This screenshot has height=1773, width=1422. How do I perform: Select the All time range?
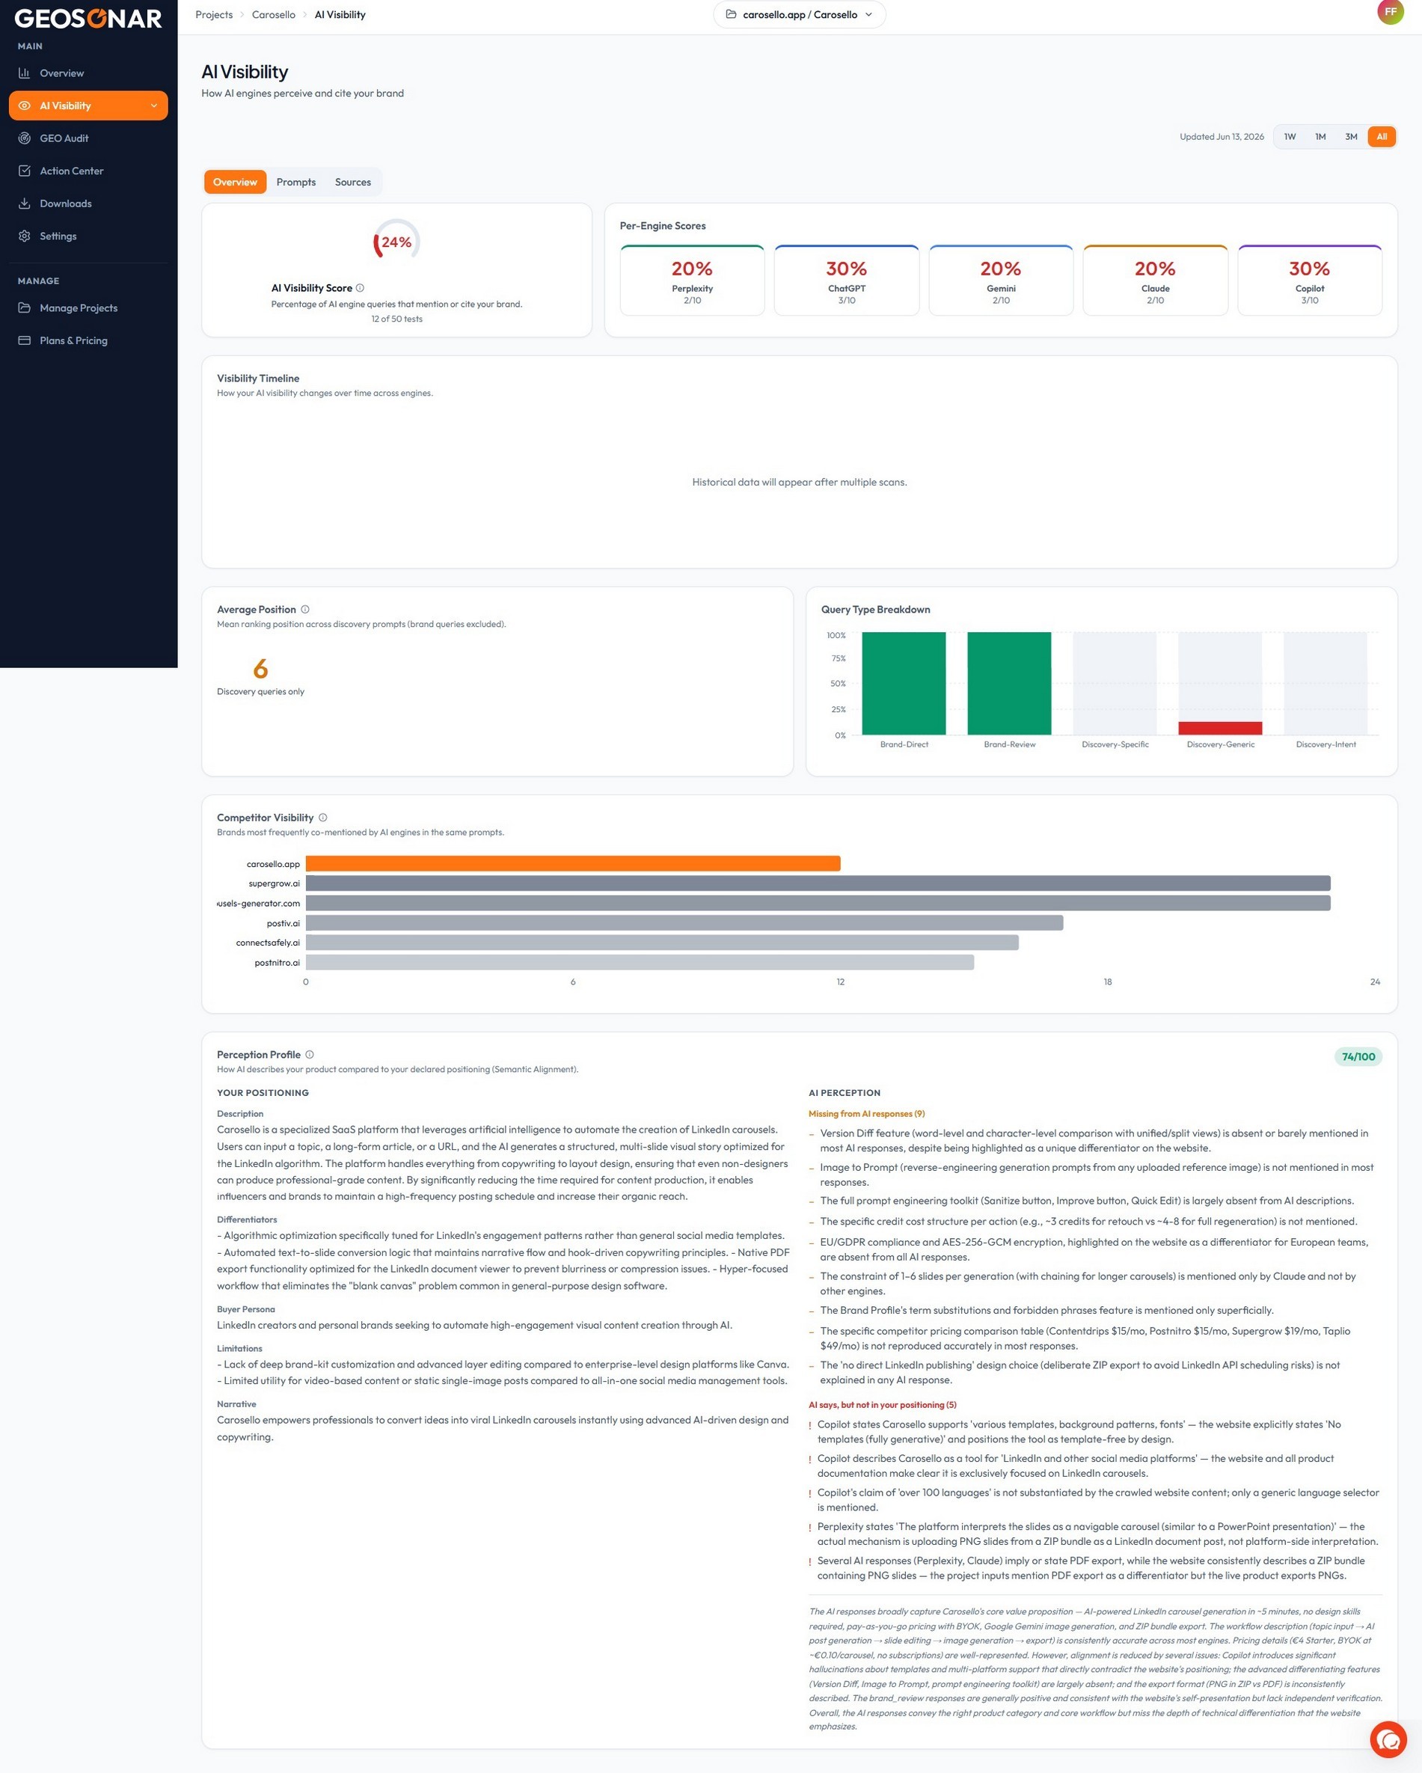1382,136
